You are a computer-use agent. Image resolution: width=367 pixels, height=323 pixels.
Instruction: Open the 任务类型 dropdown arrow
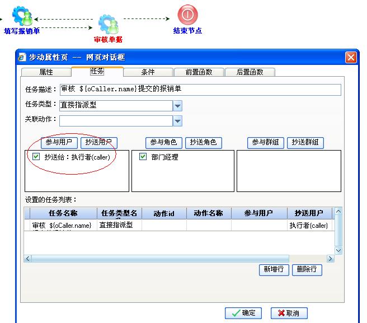[x=178, y=106]
